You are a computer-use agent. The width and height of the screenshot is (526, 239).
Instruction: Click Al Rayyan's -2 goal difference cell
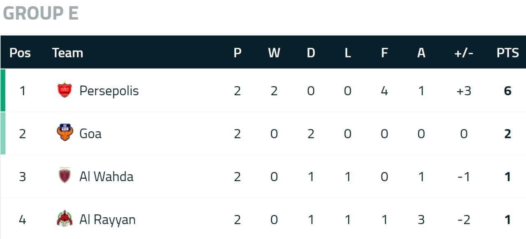[x=464, y=220]
